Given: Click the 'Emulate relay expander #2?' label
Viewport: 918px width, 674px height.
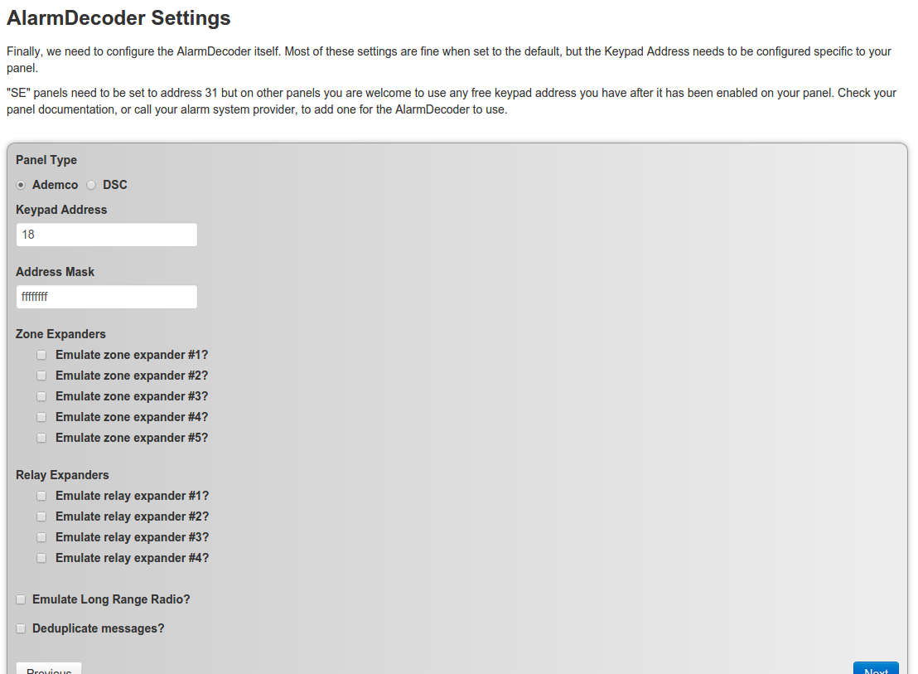Looking at the screenshot, I should [x=133, y=516].
